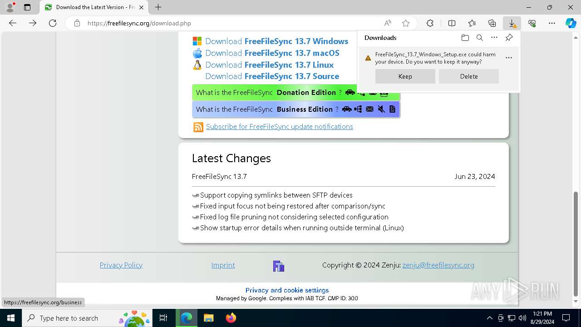This screenshot has width=581, height=327.
Task: Search downloads with magnifier icon
Action: [479, 38]
